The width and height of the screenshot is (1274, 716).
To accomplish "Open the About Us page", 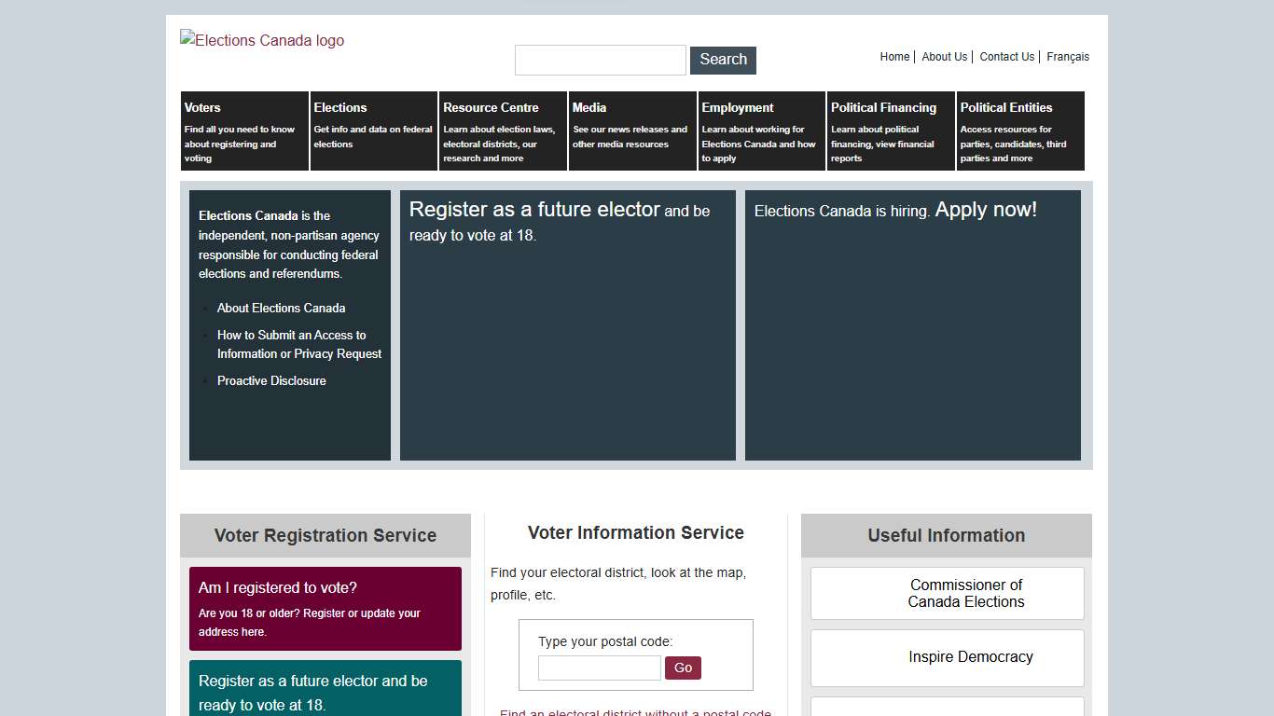I will pyautogui.click(x=945, y=57).
